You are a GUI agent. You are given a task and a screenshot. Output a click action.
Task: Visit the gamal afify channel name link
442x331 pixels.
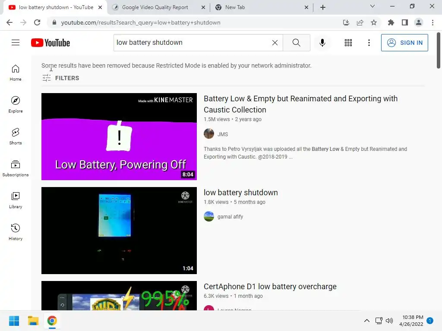click(230, 217)
